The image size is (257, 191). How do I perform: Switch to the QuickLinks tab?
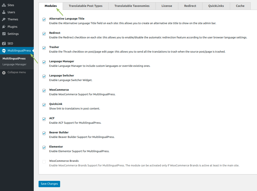coord(216,6)
